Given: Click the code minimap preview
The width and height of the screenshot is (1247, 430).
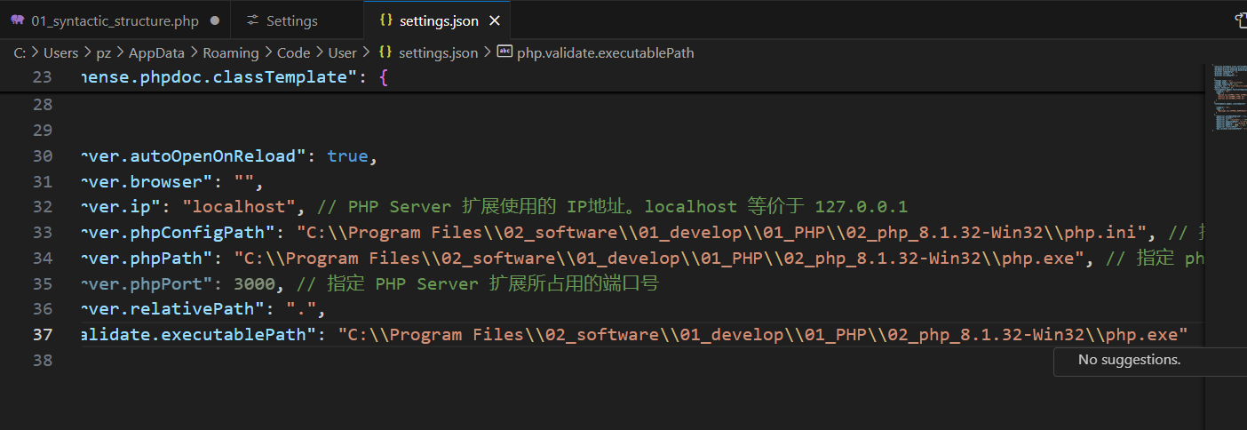Looking at the screenshot, I should (x=1229, y=98).
